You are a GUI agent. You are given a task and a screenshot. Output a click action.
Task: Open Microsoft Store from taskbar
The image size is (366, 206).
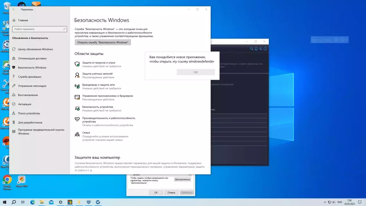click(70, 202)
